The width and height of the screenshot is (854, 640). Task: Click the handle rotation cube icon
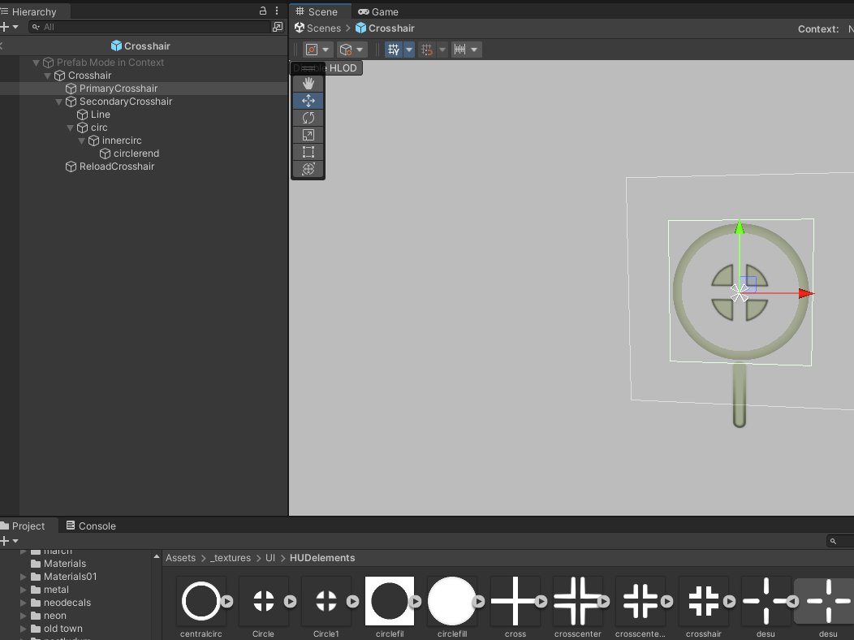tap(345, 50)
